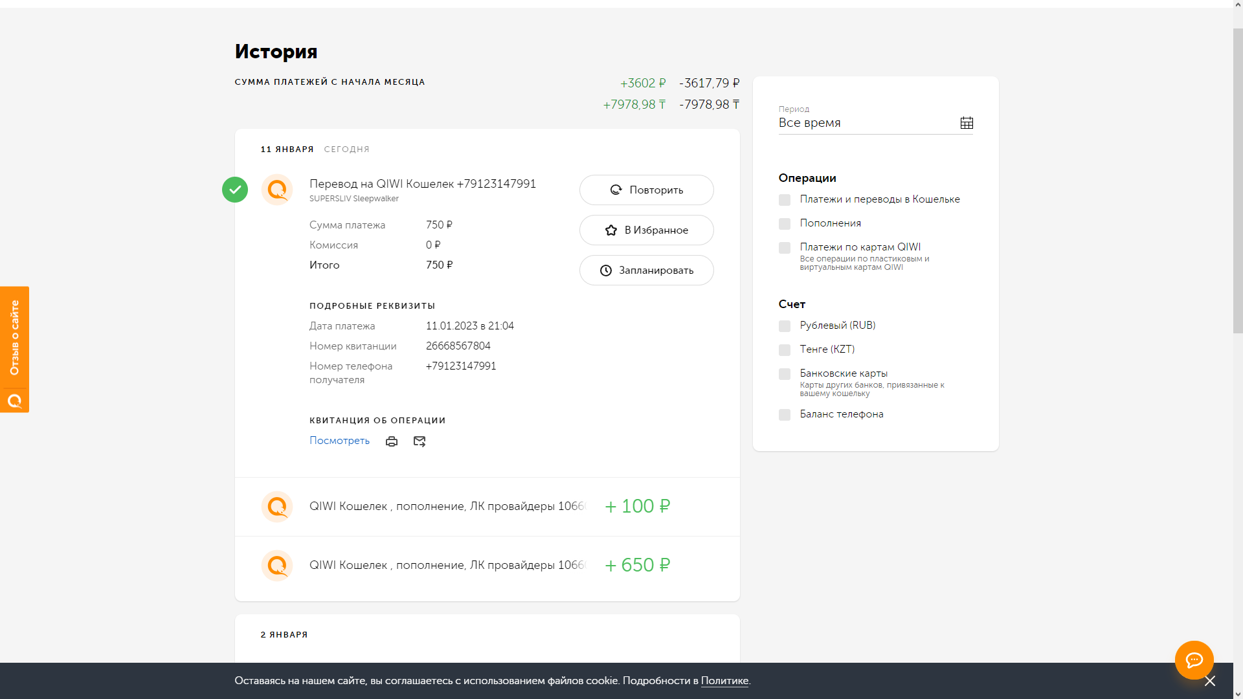Open the site feedback side tab

[x=14, y=349]
